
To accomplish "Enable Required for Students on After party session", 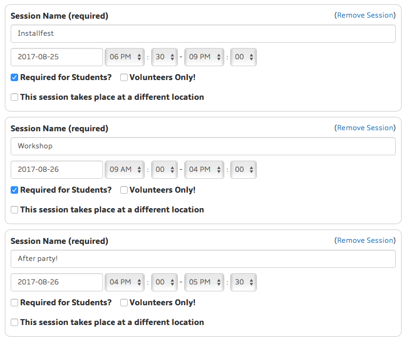I will 14,303.
